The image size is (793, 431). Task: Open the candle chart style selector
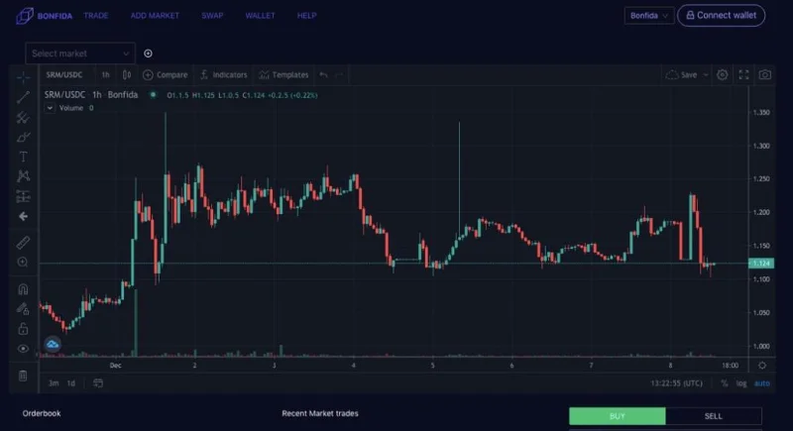(x=127, y=74)
